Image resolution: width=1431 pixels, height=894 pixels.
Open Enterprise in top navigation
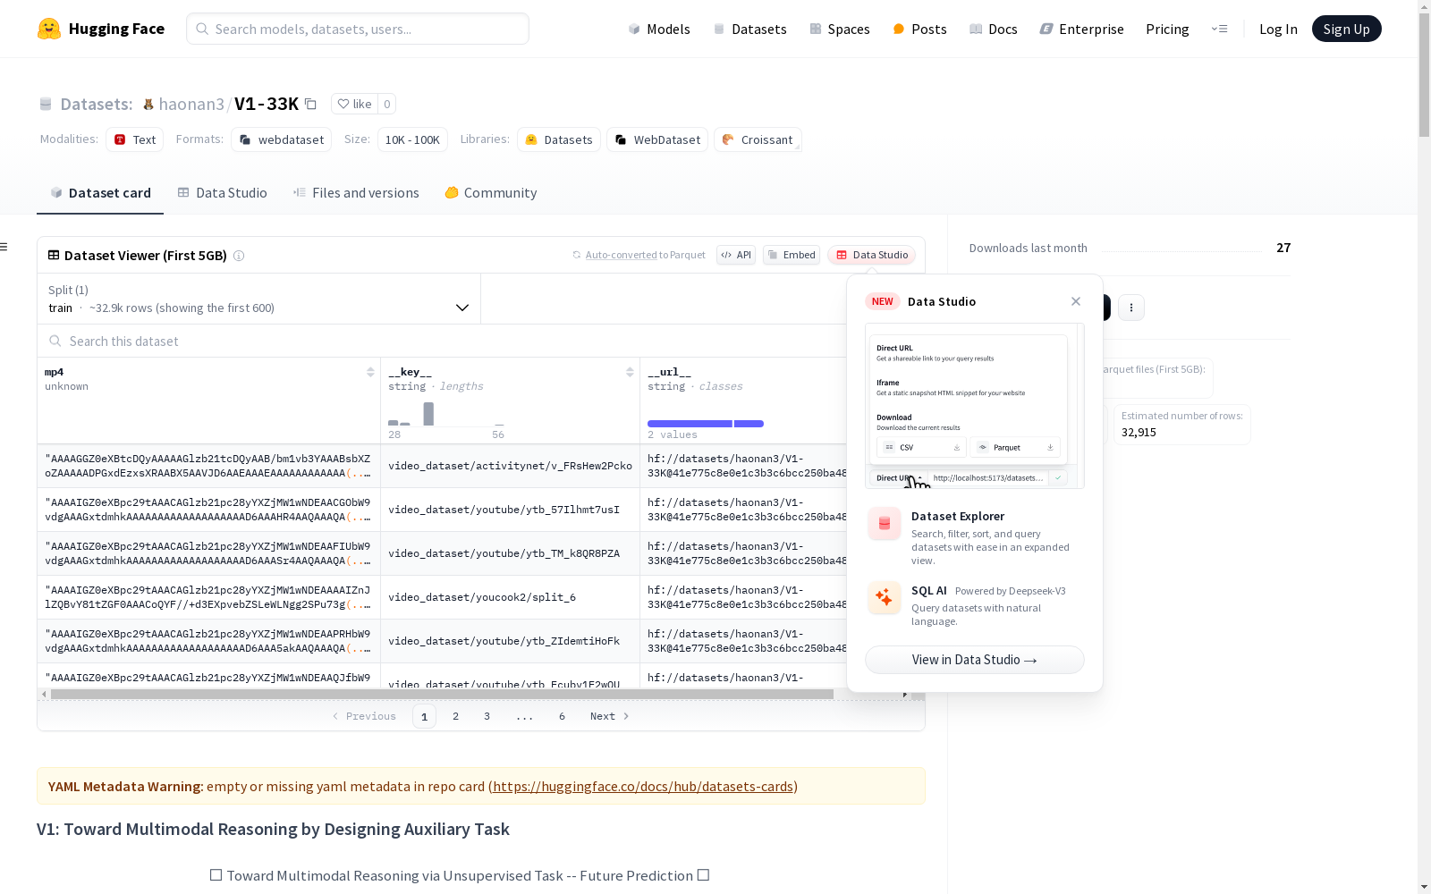(x=1081, y=29)
